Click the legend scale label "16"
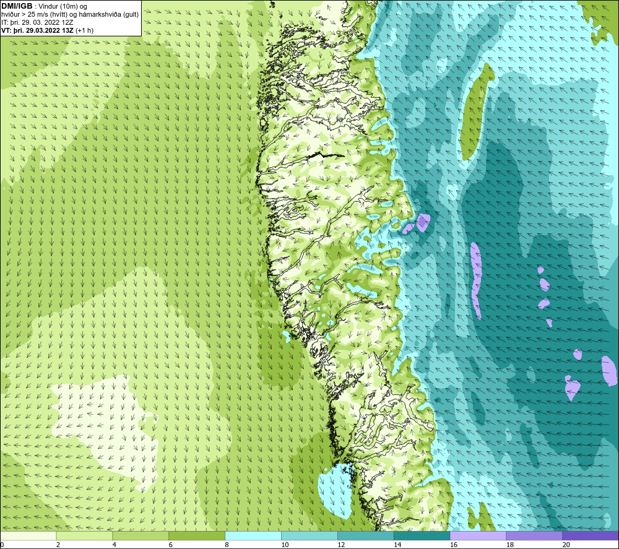Screen dimensions: 619x549 (x=454, y=545)
